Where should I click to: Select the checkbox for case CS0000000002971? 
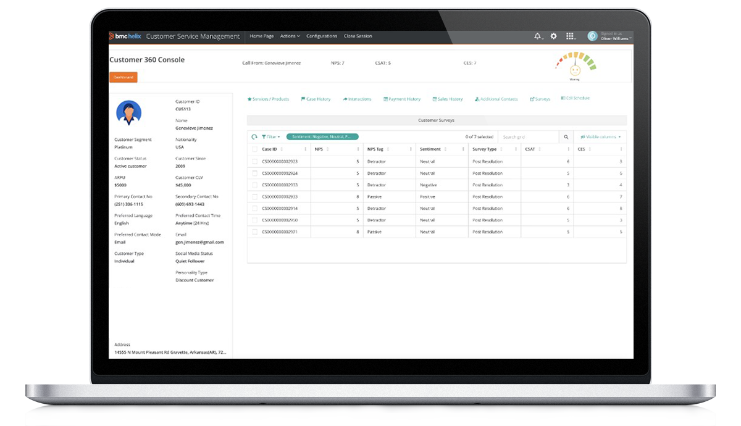[254, 232]
